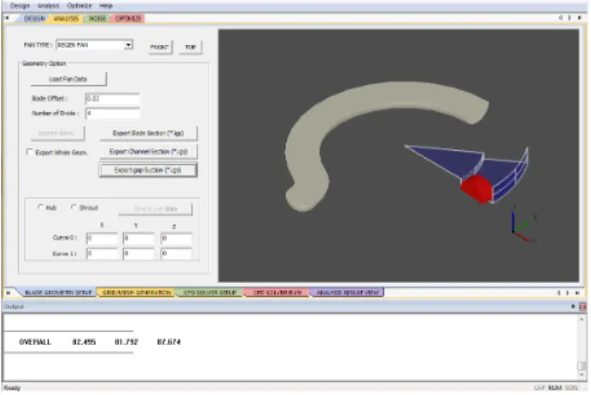This screenshot has width=591, height=395.
Task: Click the Output panel pin icon
Action: click(x=573, y=306)
